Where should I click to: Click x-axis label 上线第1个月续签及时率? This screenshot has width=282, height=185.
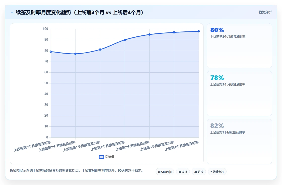pyautogui.click(x=108, y=146)
